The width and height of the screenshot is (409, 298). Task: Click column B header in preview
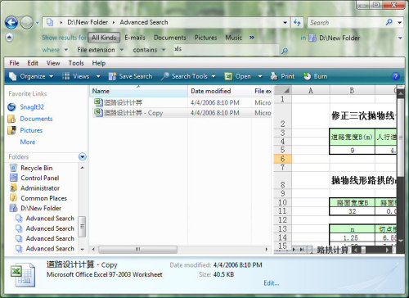[352, 91]
